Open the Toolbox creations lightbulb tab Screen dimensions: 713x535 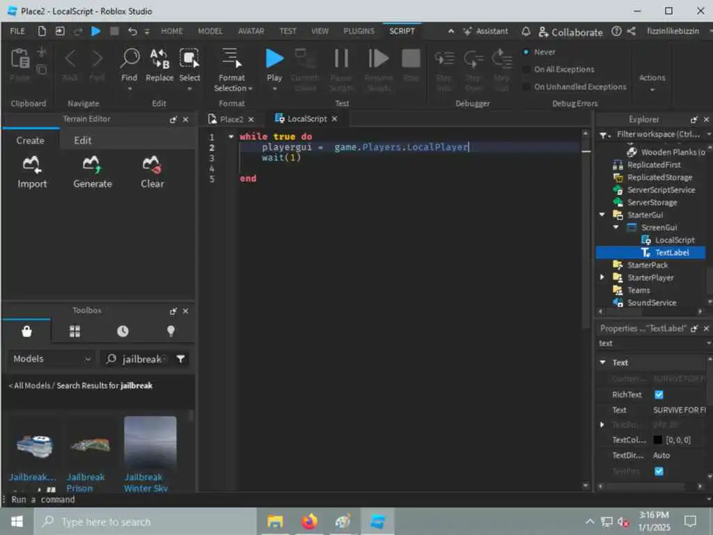[171, 331]
